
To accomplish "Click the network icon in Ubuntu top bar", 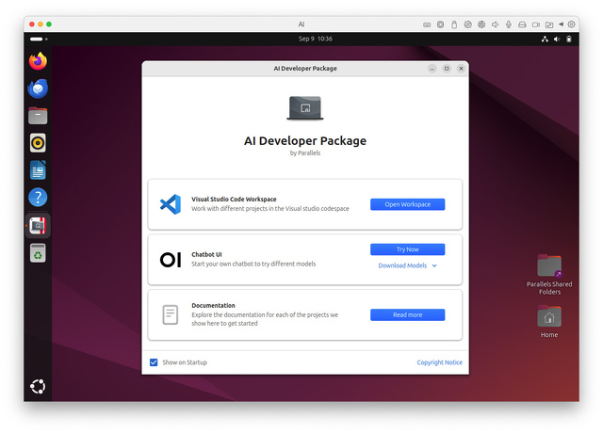I will coord(545,39).
